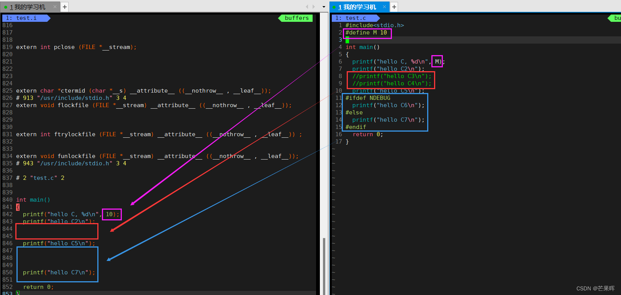Image resolution: width=621 pixels, height=295 pixels.
Task: Click the ftrylockfile declaration line
Action: [159, 134]
